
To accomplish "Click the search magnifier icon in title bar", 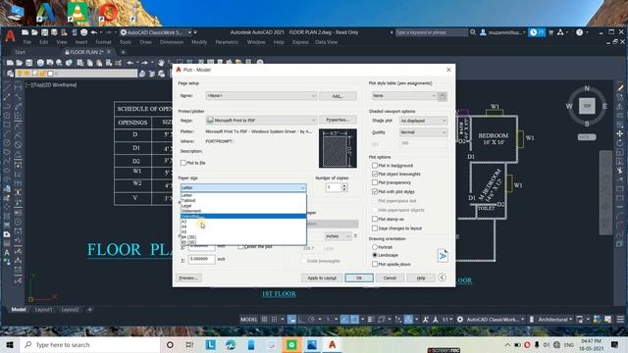I will (473, 32).
